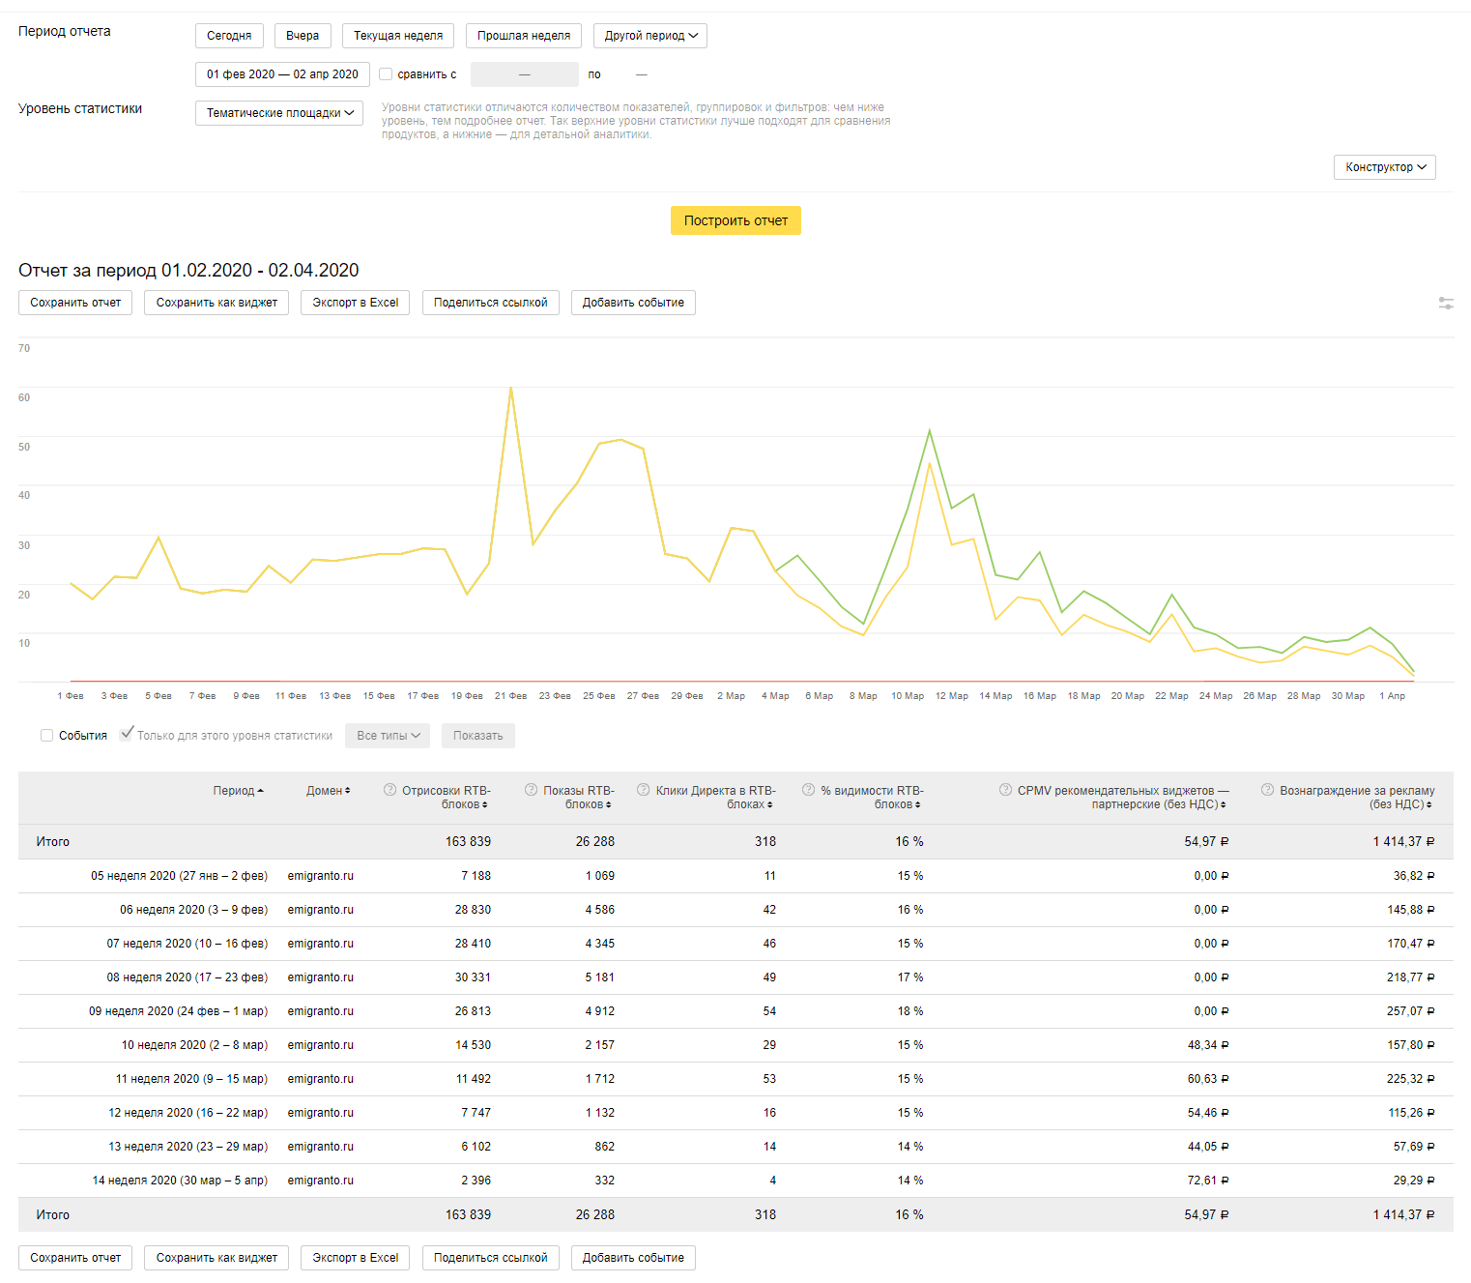Click top 'Экспорт в Excel' button

pyautogui.click(x=355, y=303)
